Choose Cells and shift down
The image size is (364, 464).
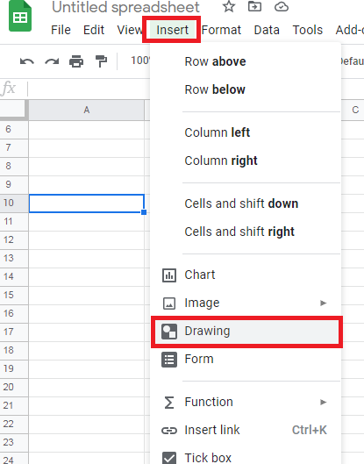coord(246,203)
